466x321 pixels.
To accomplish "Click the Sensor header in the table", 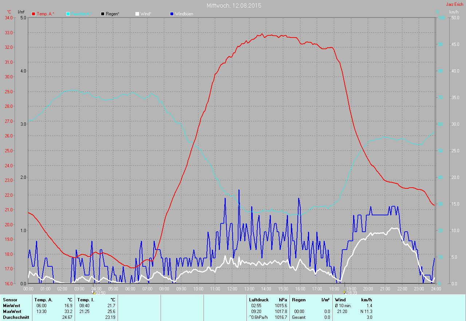I will (10, 300).
